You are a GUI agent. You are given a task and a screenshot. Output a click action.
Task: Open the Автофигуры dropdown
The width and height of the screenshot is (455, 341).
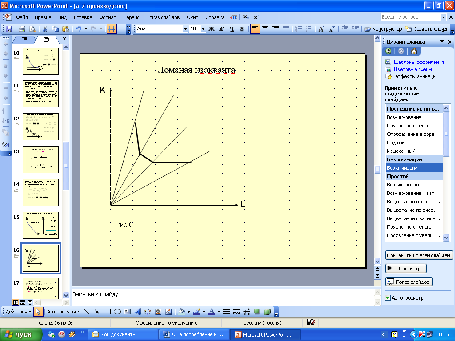[63, 312]
